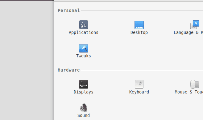The width and height of the screenshot is (203, 120).
Task: Open the Displays icon with arrows
Action: (x=84, y=84)
